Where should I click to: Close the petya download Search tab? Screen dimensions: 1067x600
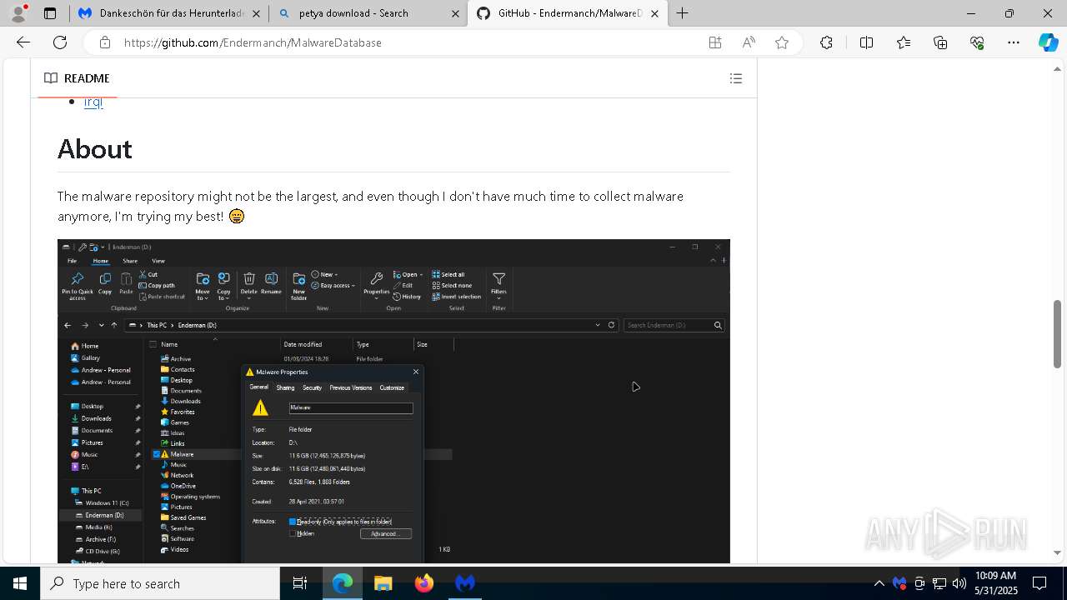[x=455, y=13]
